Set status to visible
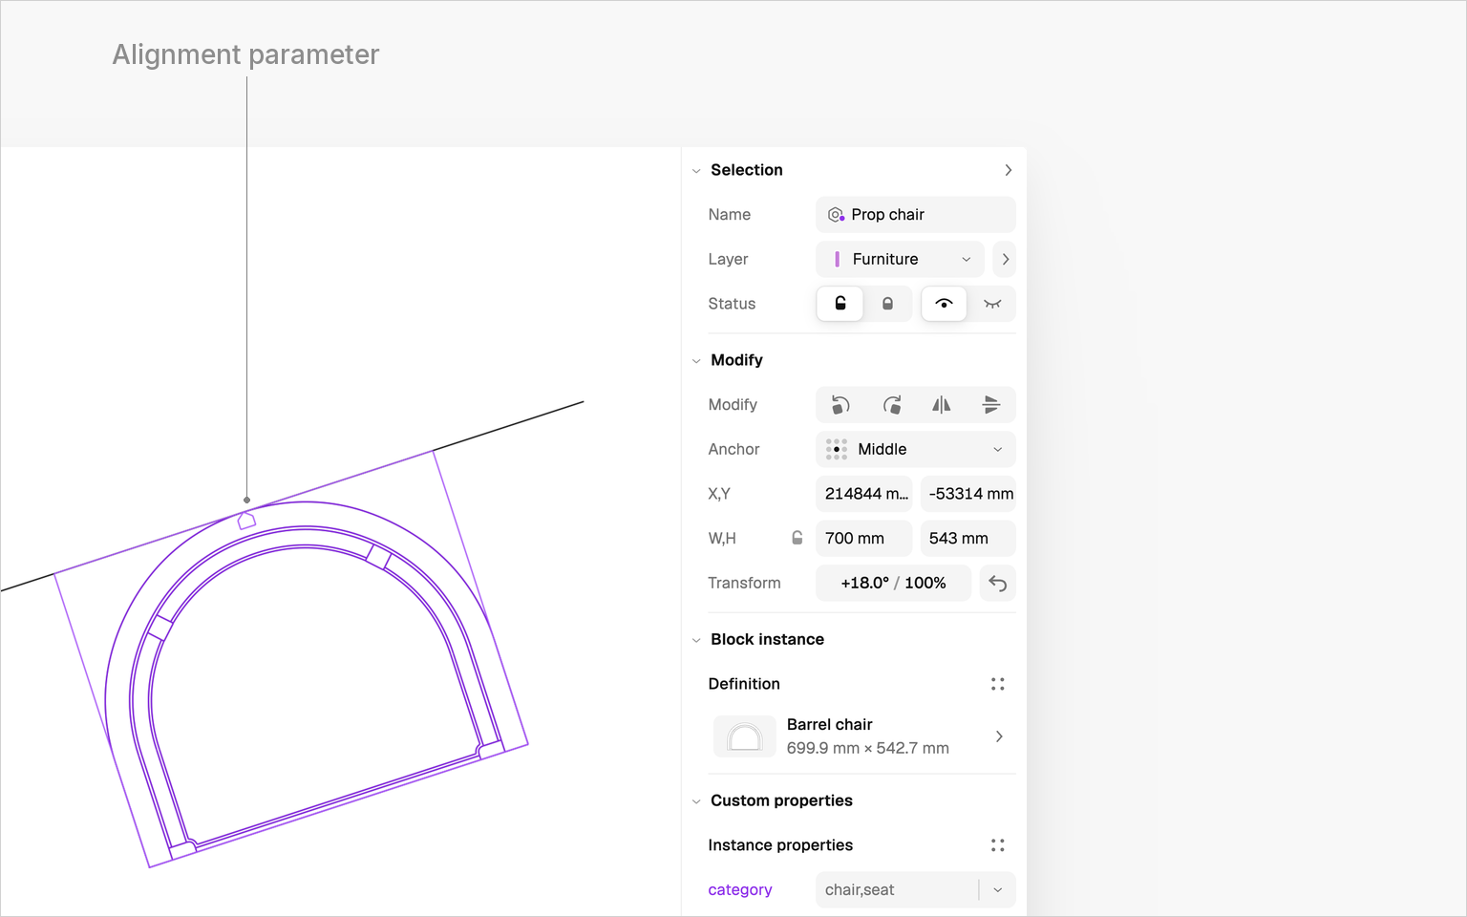1467x917 pixels. pyautogui.click(x=944, y=304)
